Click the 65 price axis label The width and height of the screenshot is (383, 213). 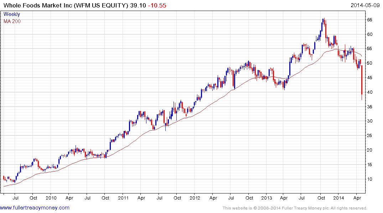(x=369, y=20)
